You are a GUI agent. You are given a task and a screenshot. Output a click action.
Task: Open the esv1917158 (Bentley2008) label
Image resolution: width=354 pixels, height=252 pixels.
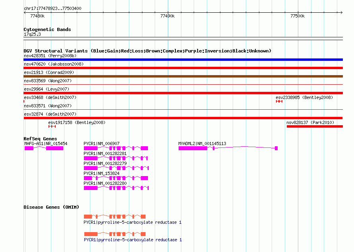77,122
